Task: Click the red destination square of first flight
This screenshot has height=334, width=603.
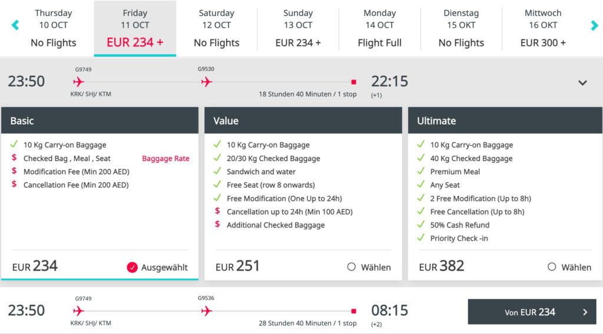Action: pyautogui.click(x=353, y=82)
